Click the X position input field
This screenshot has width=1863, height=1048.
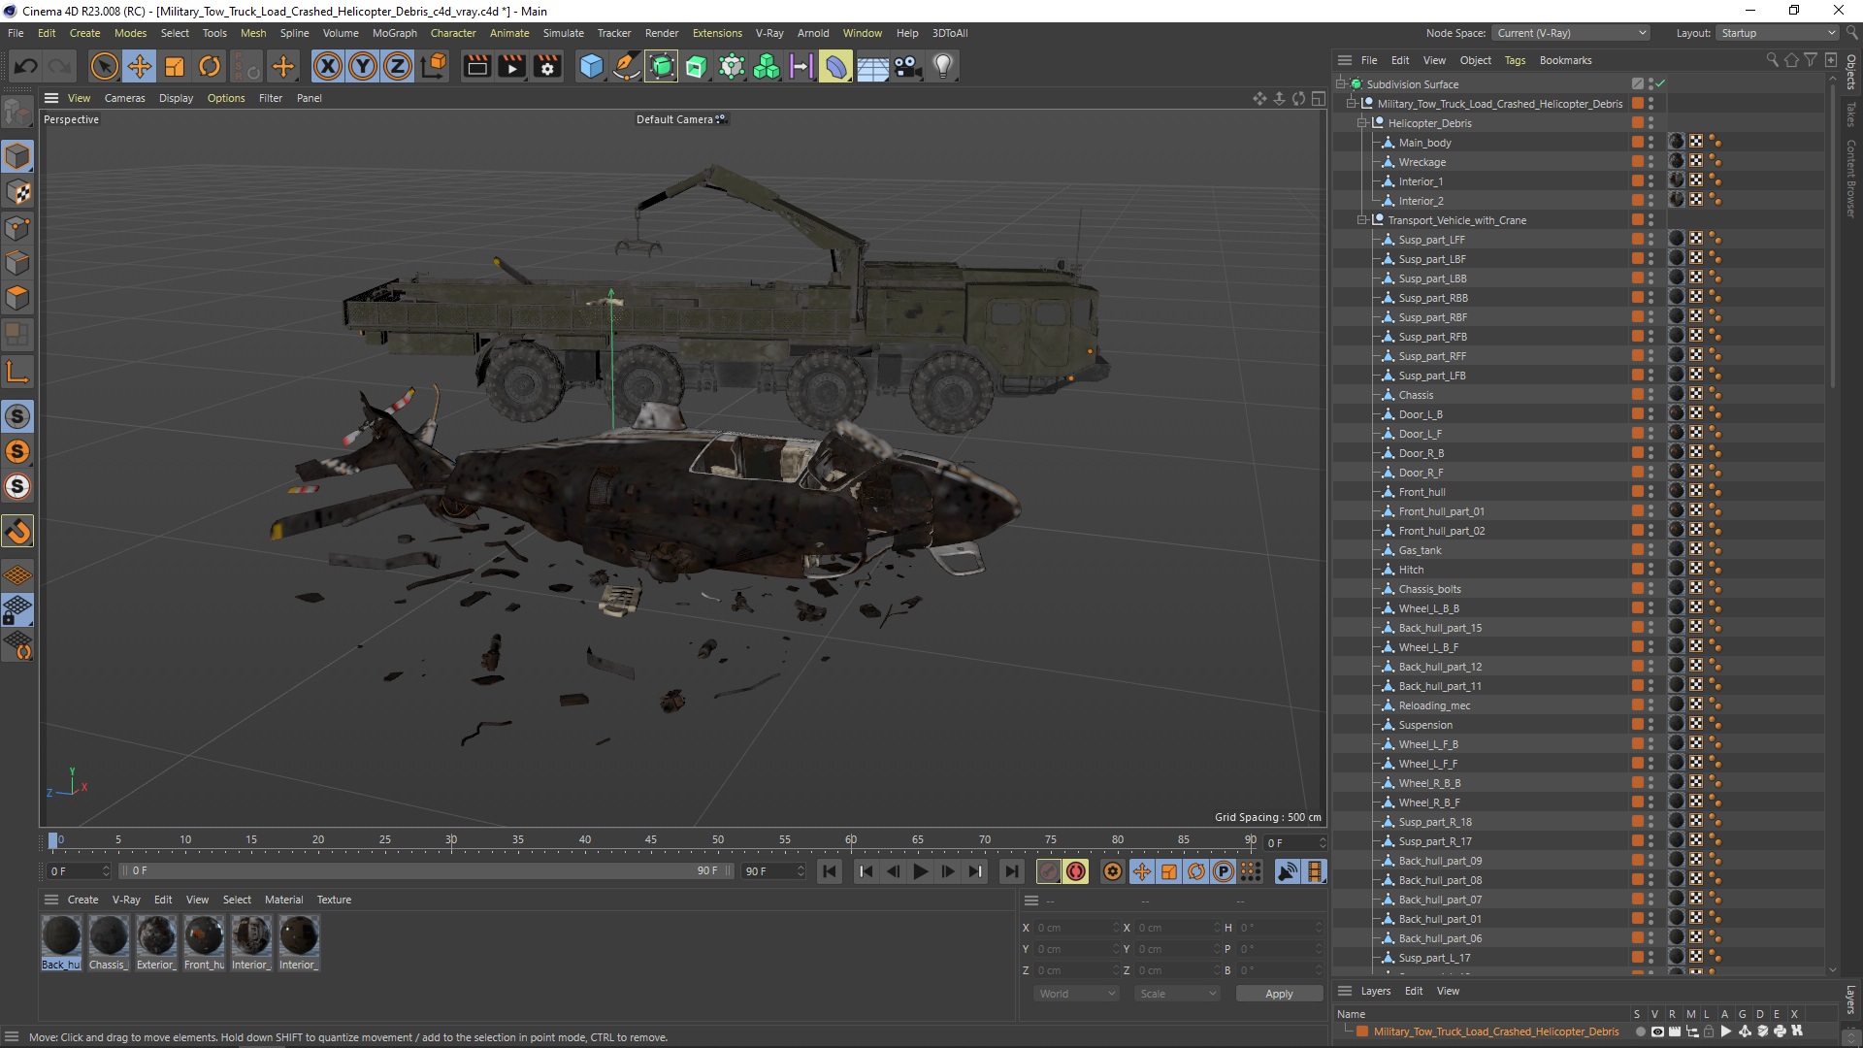tap(1074, 928)
